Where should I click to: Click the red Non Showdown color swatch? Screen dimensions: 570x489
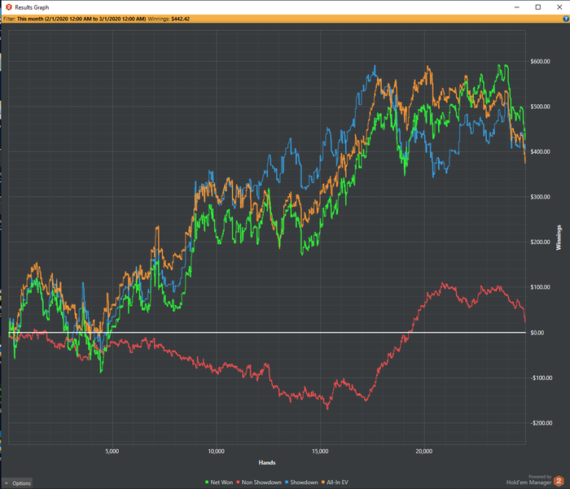coord(238,482)
